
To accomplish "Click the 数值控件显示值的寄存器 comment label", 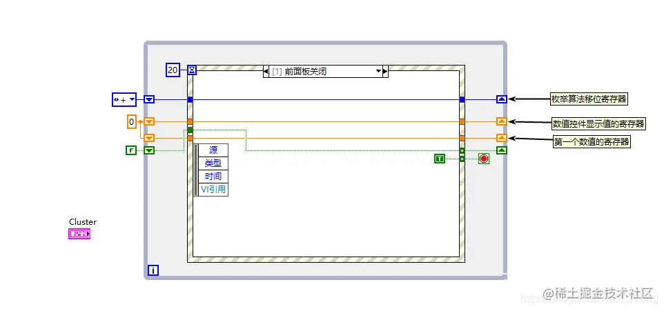I will tap(599, 123).
